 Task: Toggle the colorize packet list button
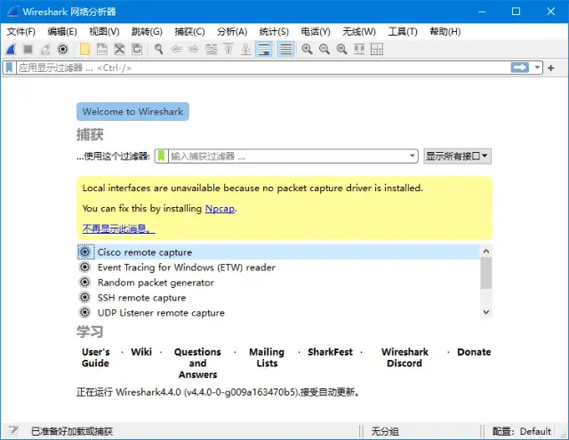pos(285,50)
